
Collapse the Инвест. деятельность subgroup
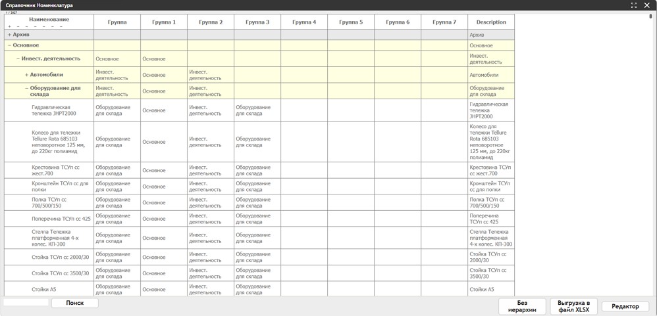[18, 58]
